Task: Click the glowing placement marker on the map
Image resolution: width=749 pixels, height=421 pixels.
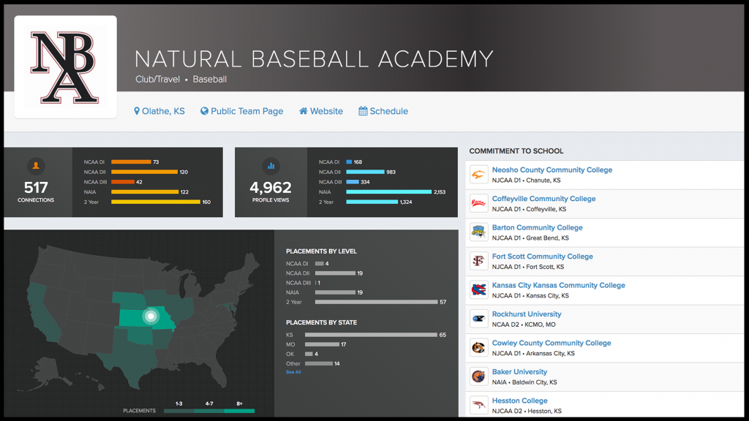Action: point(151,316)
